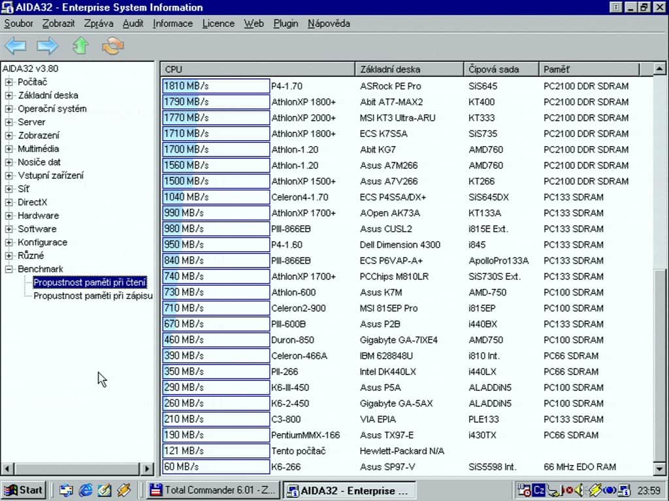This screenshot has height=501, width=669.
Task: Expand the Multimédia tree node
Action: click(8, 149)
